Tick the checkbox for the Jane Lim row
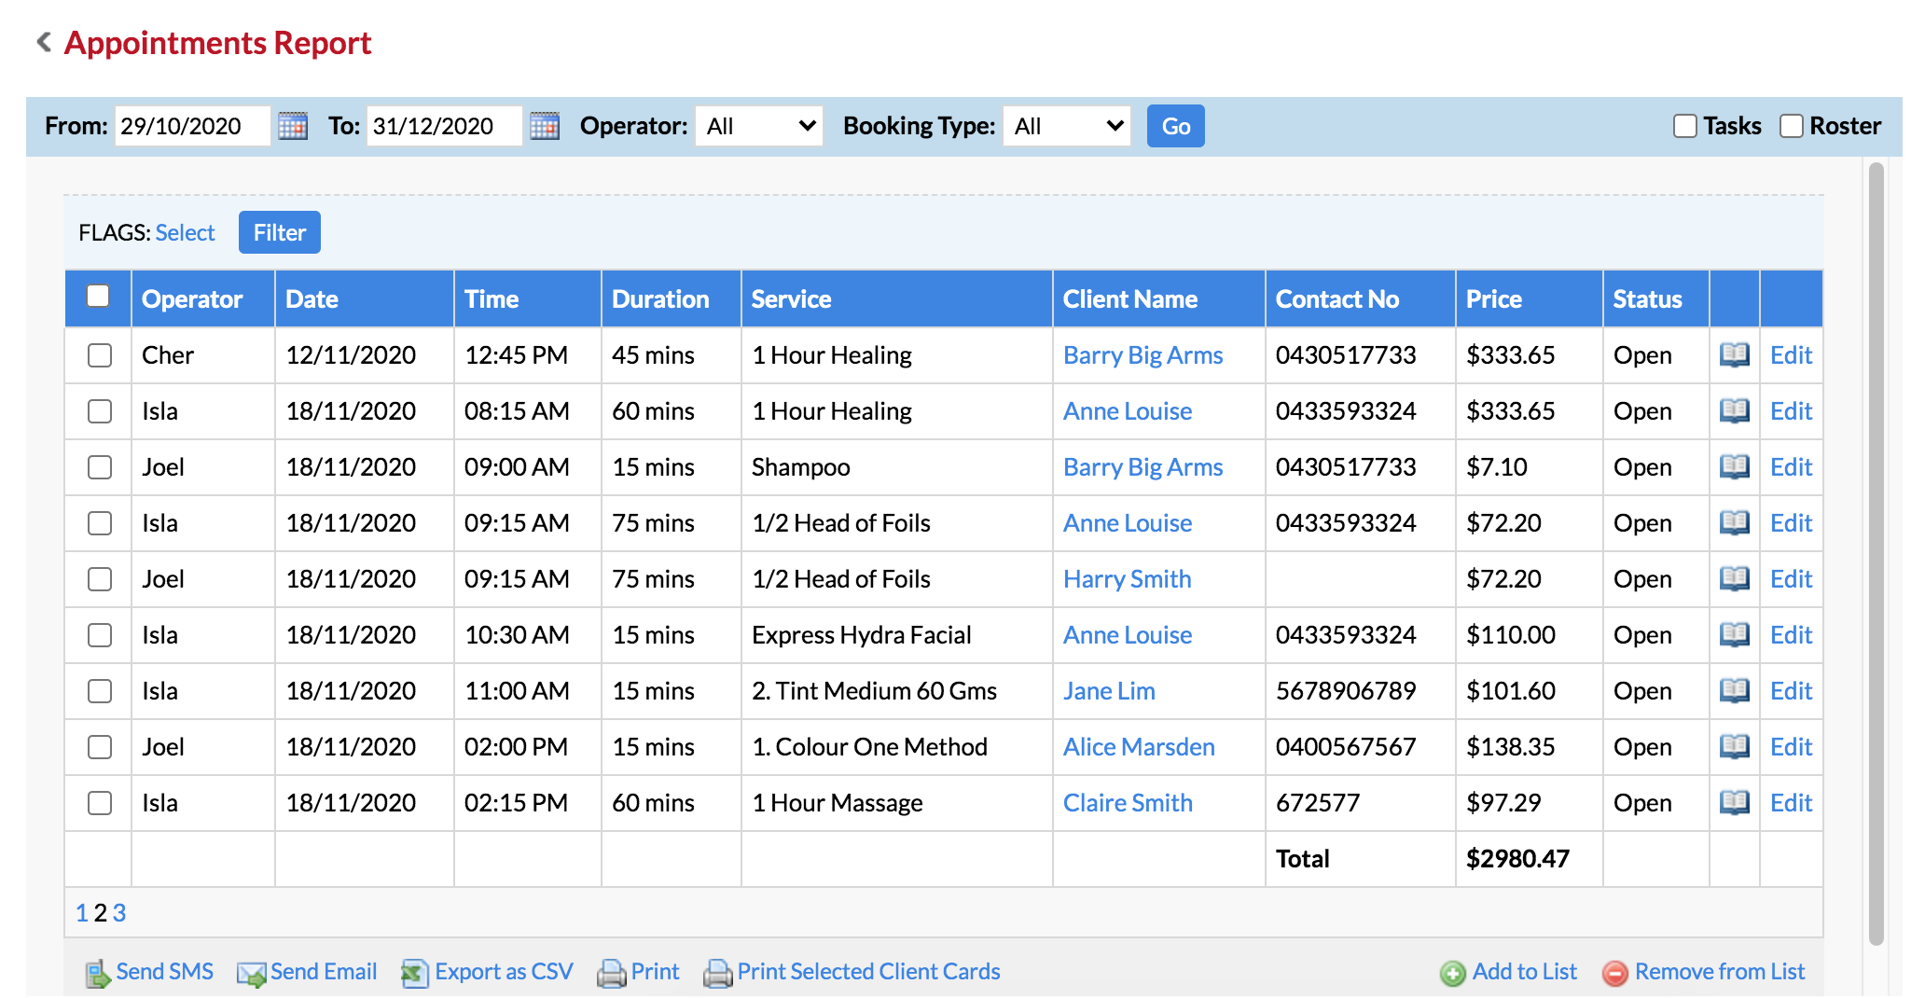 coord(100,691)
